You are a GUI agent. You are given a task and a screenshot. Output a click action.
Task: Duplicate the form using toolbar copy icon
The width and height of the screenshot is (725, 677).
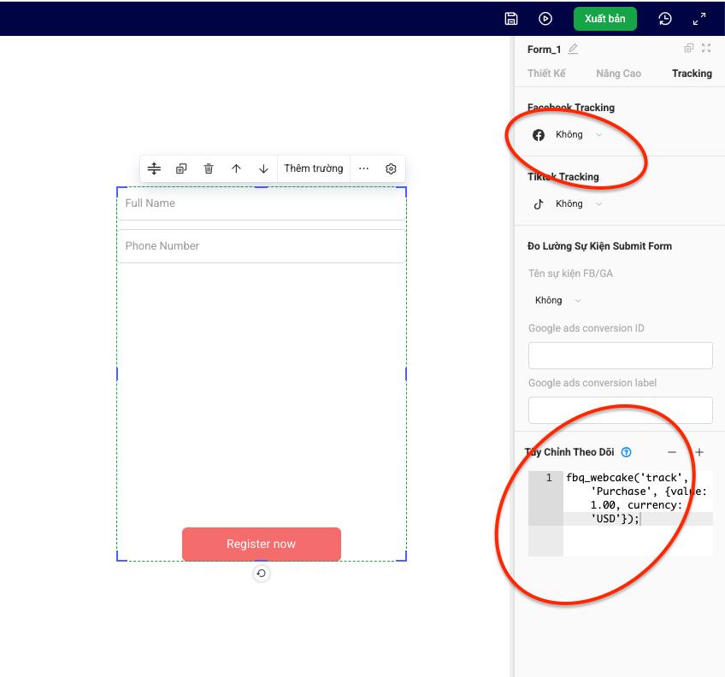point(181,168)
